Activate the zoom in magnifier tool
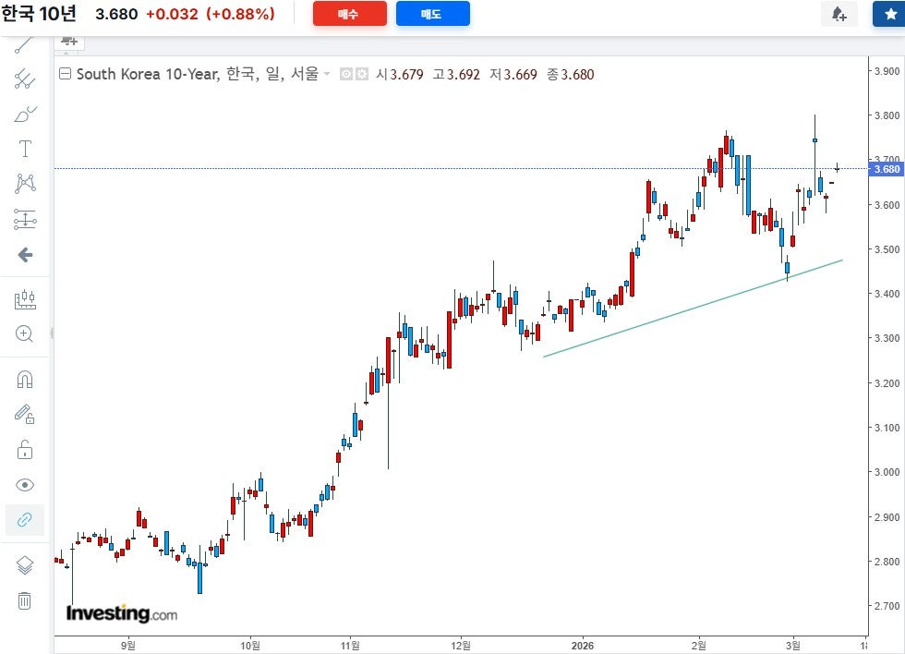The height and width of the screenshot is (654, 905). click(x=24, y=333)
